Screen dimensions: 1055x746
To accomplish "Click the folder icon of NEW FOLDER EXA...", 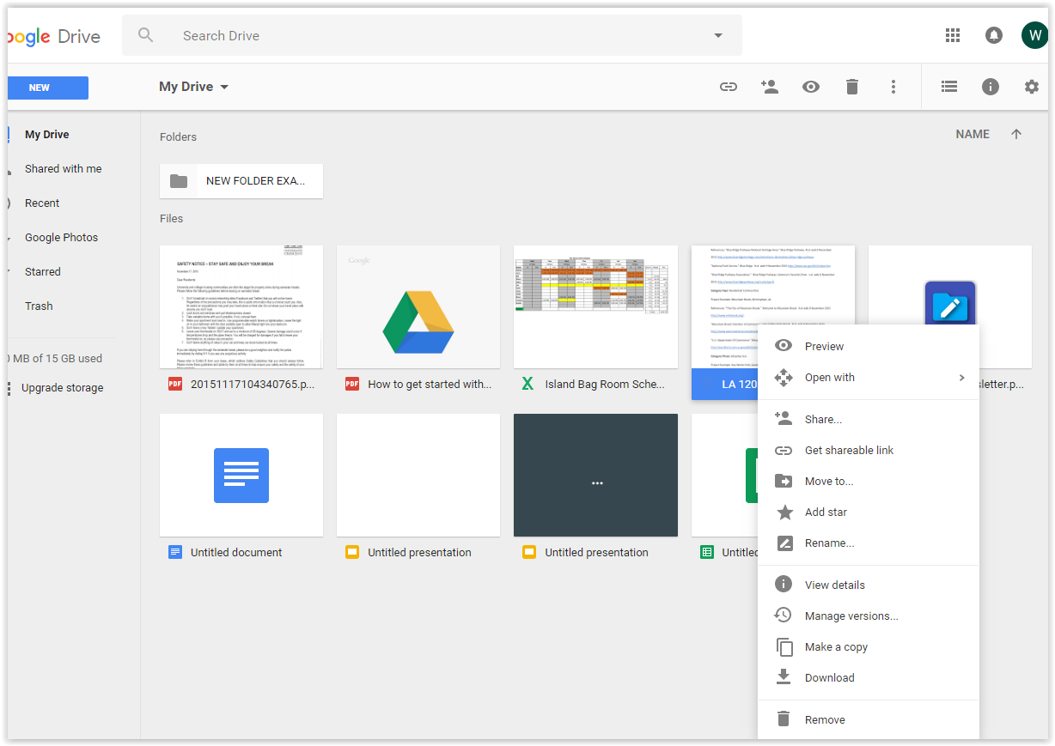I will coord(179,181).
